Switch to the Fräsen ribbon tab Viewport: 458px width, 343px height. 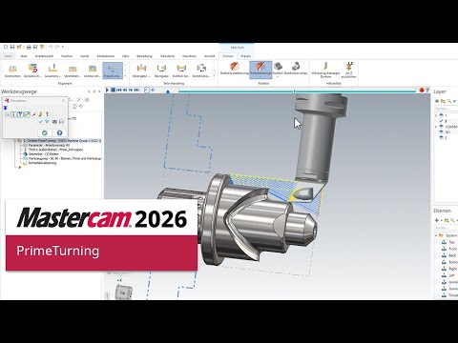(x=245, y=56)
